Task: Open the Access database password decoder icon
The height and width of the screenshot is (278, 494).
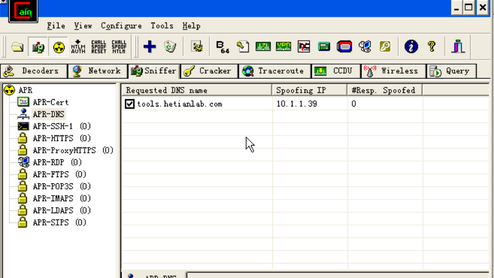Action: (243, 47)
